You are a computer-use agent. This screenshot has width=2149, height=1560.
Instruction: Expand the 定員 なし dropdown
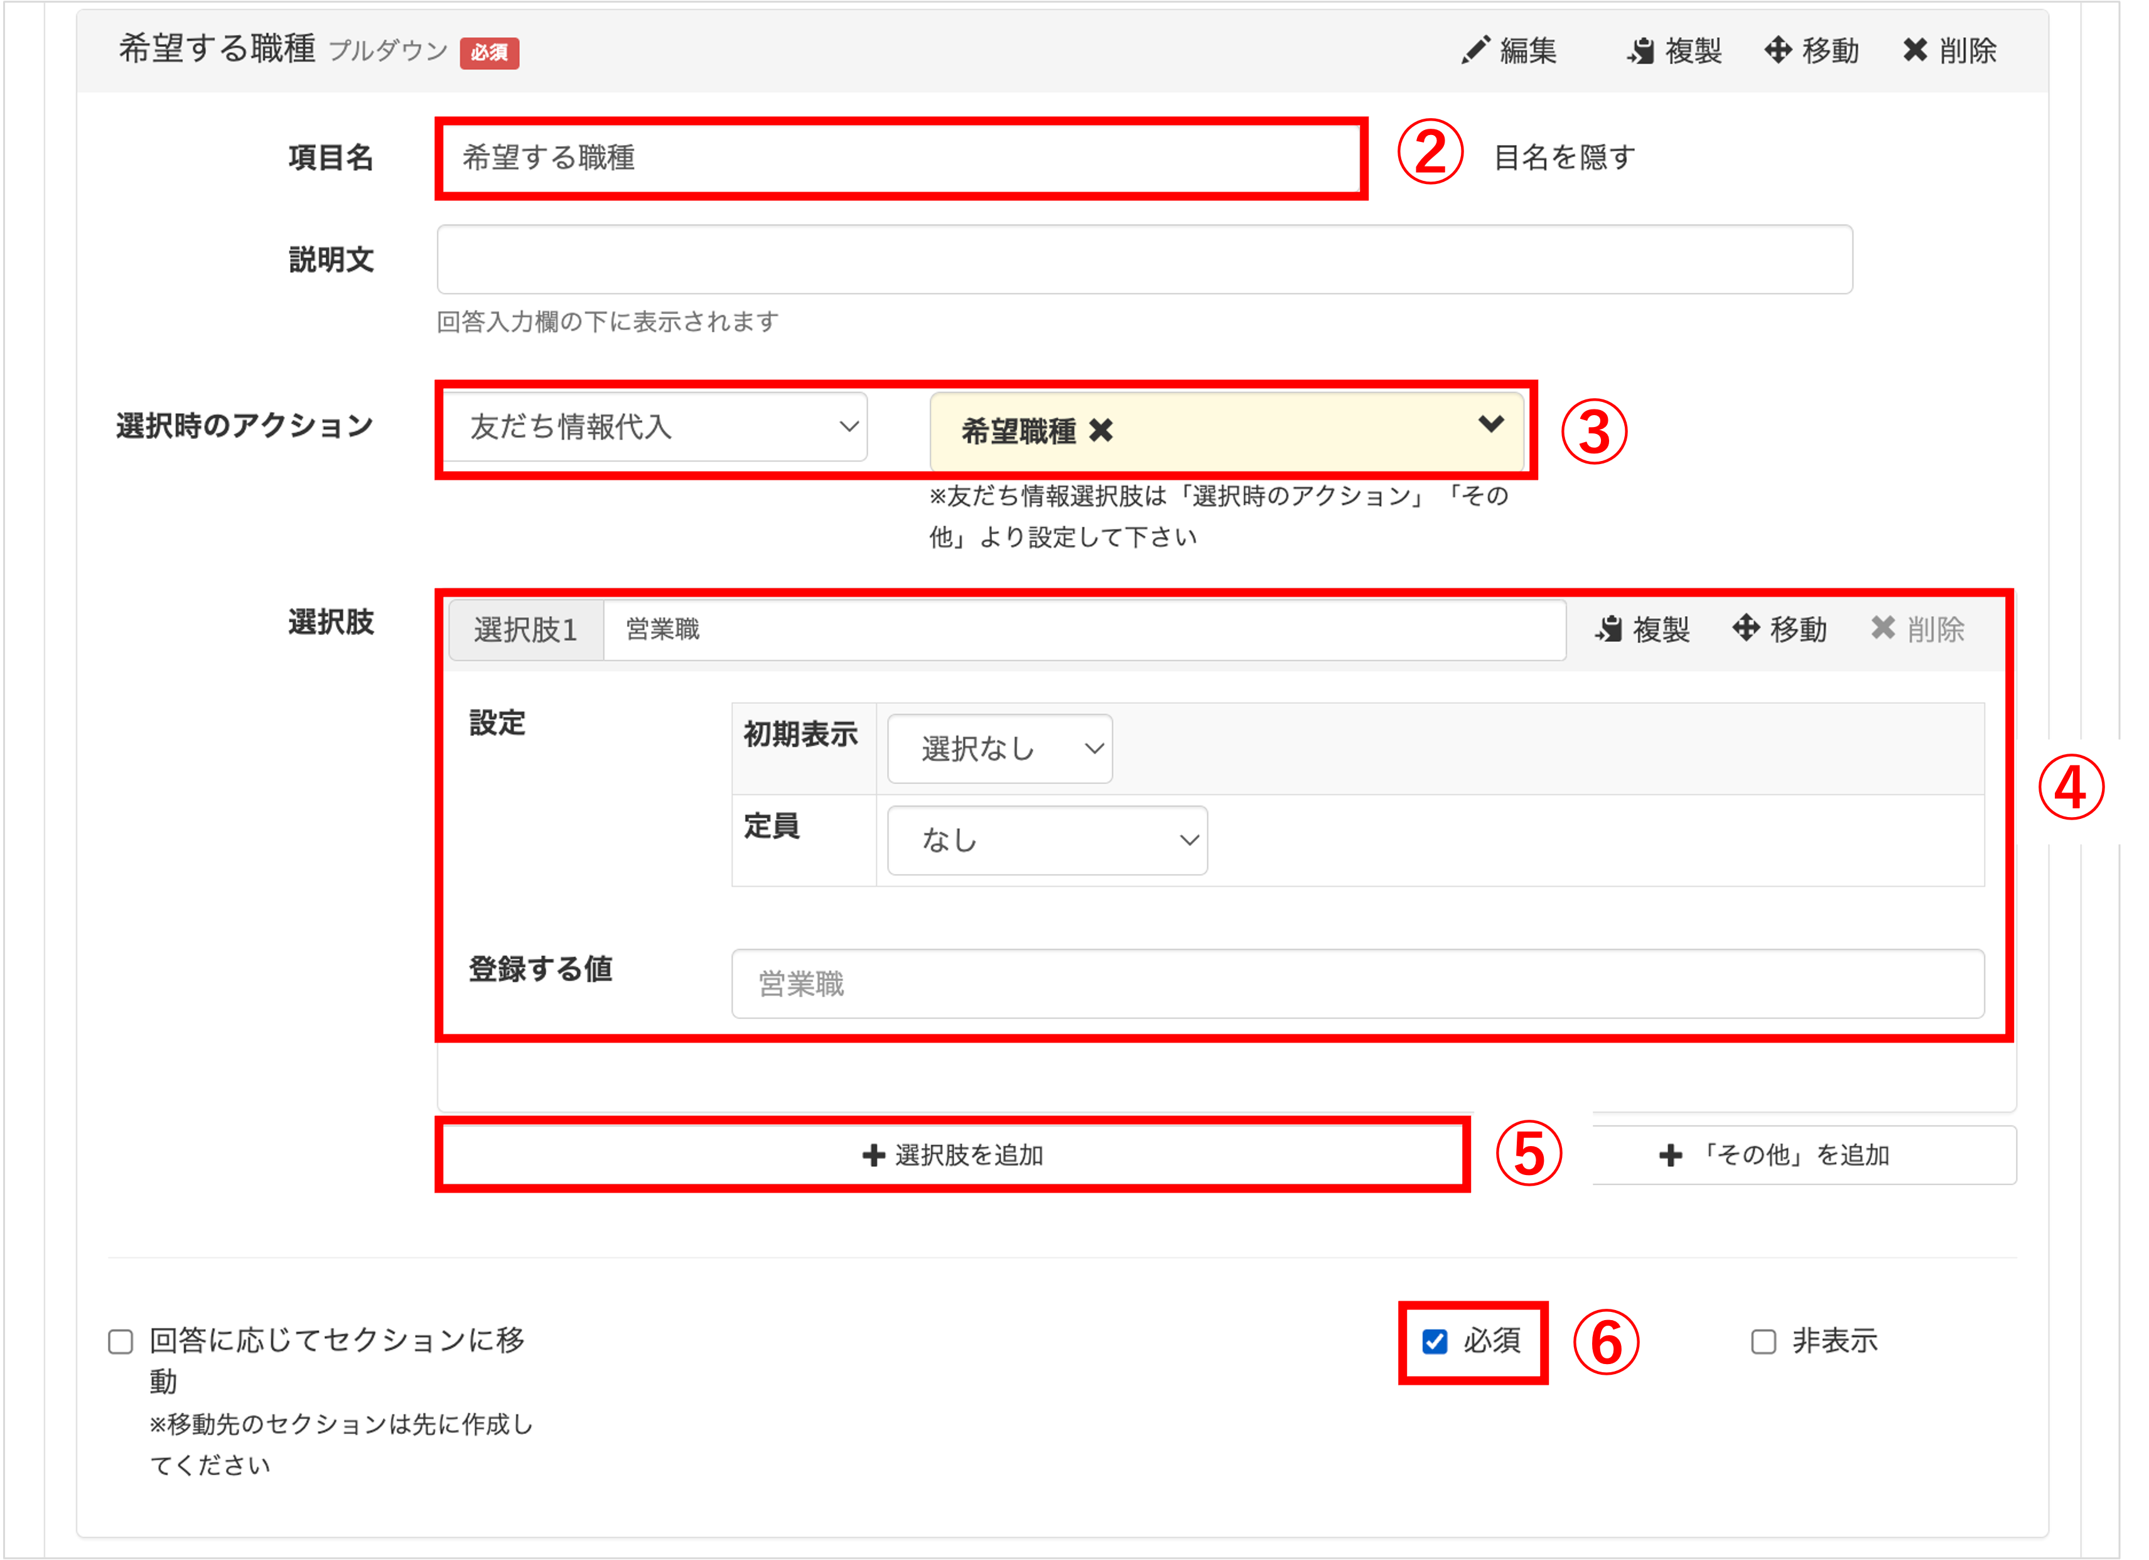point(1047,840)
